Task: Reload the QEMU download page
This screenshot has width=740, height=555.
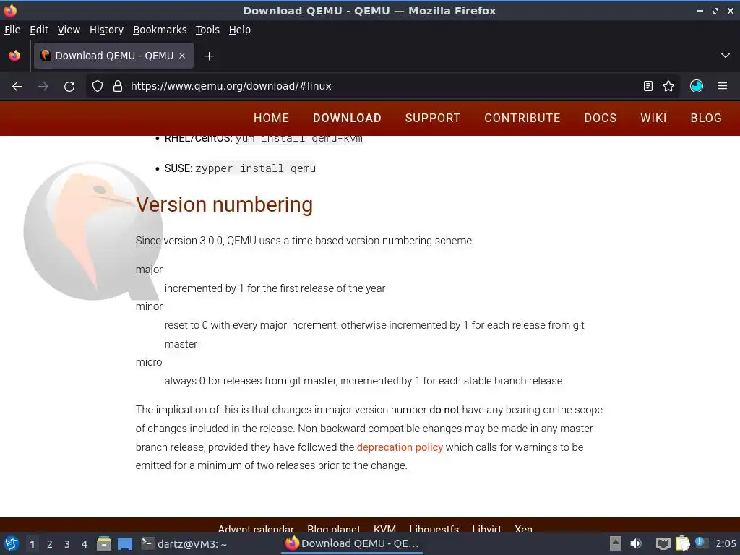Action: (x=69, y=87)
